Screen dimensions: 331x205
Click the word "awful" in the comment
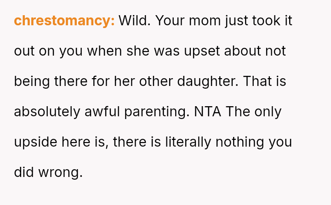(100, 112)
